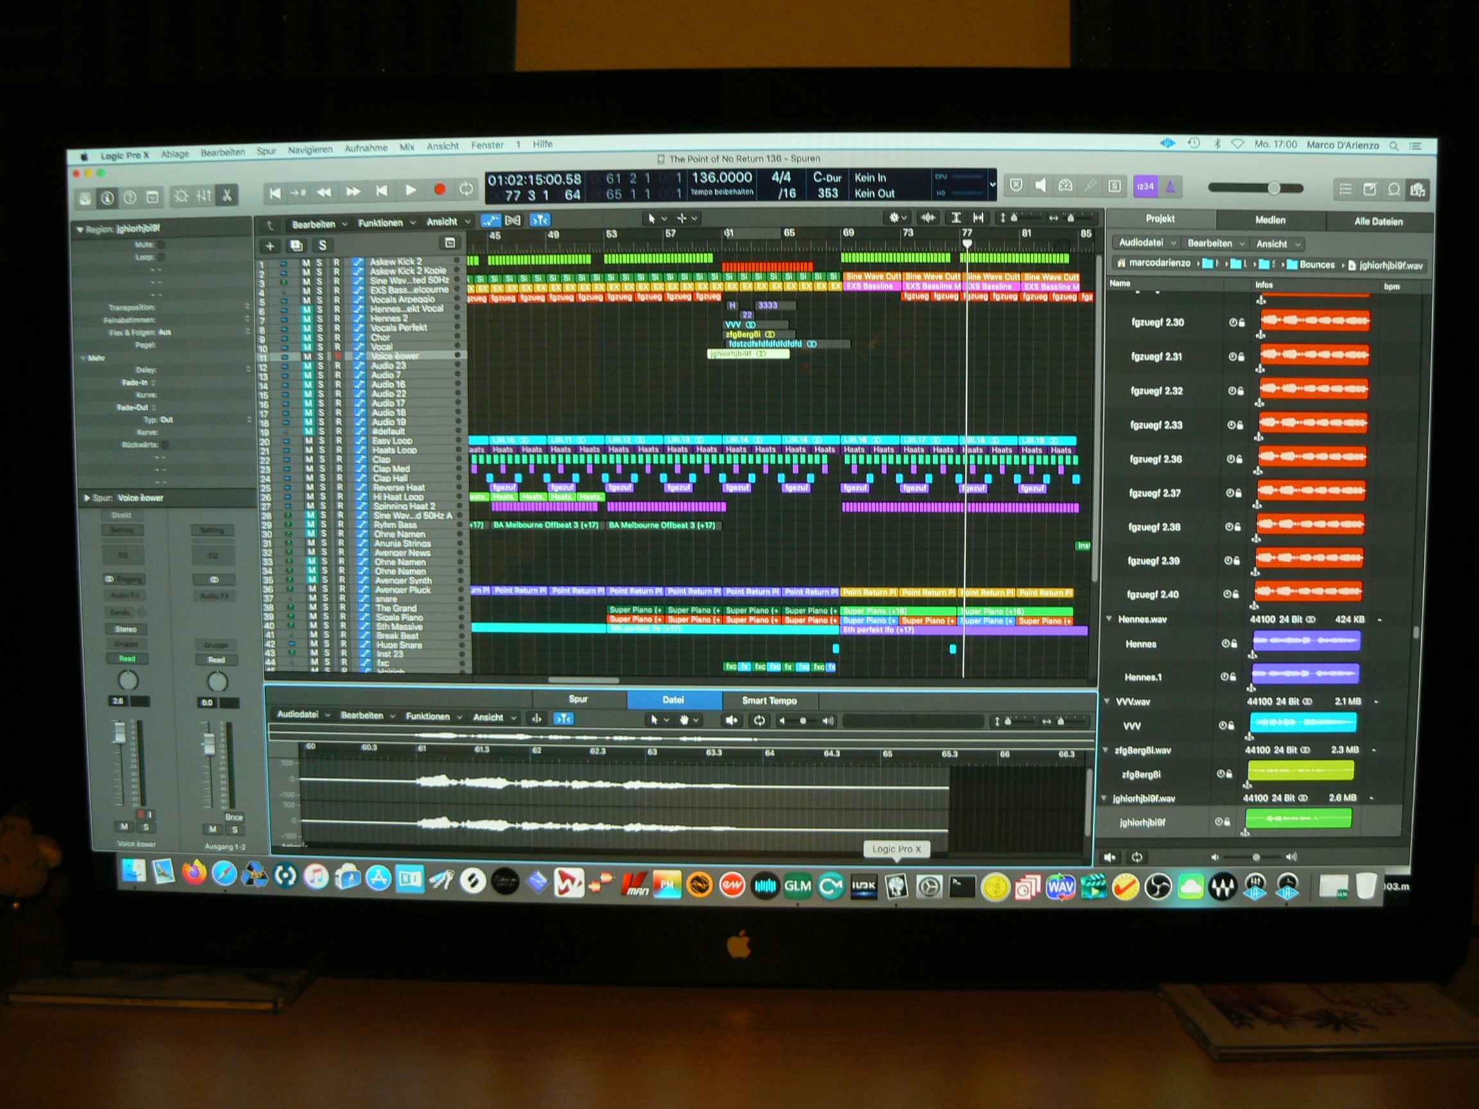This screenshot has width=1479, height=1109.
Task: Select the Smart Tempo editor tab
Action: (x=770, y=701)
